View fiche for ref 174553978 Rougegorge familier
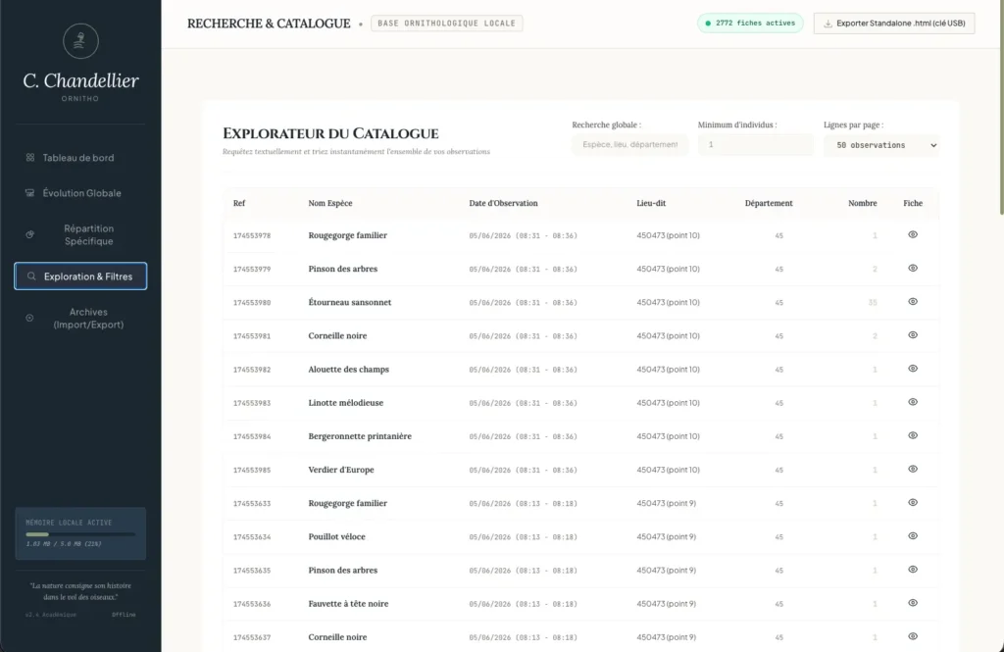Viewport: 1004px width, 652px height. [x=913, y=234]
